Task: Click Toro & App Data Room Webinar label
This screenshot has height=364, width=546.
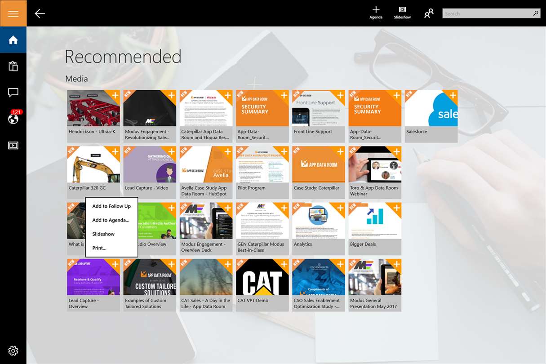Action: click(x=374, y=191)
